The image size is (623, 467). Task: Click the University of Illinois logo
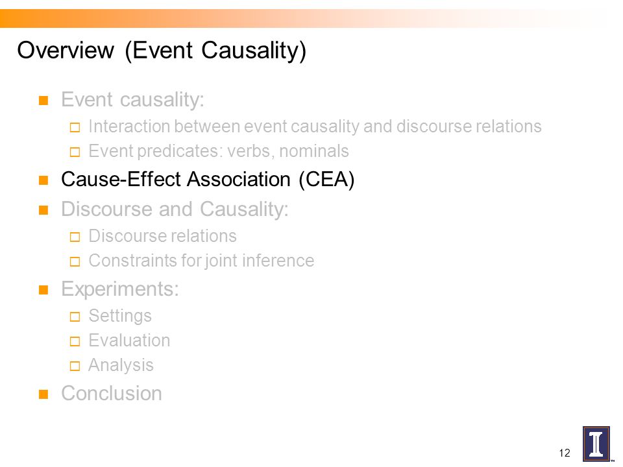click(596, 444)
